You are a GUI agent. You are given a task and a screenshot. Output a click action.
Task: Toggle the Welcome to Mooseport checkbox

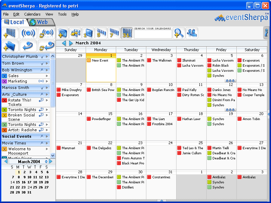[4, 149]
